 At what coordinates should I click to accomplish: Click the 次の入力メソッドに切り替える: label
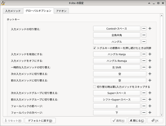pos(29,74)
